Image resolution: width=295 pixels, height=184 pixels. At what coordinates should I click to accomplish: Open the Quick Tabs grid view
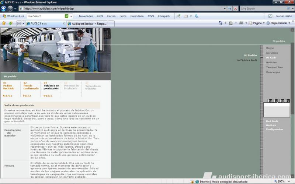tap(19, 24)
